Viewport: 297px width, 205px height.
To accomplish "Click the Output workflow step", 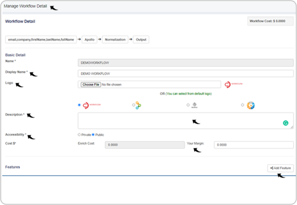I will (141, 40).
